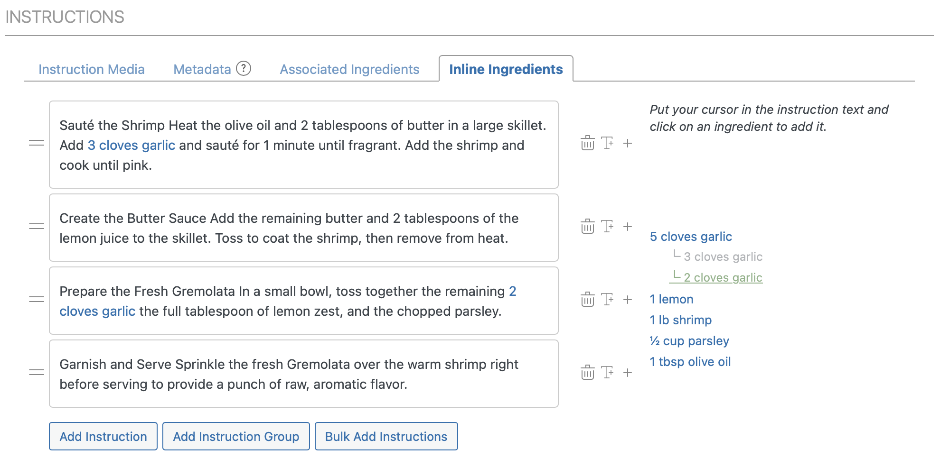Viewport: 940px width, 458px height.
Task: Click the ½ cup parsley ingredient
Action: coord(689,341)
